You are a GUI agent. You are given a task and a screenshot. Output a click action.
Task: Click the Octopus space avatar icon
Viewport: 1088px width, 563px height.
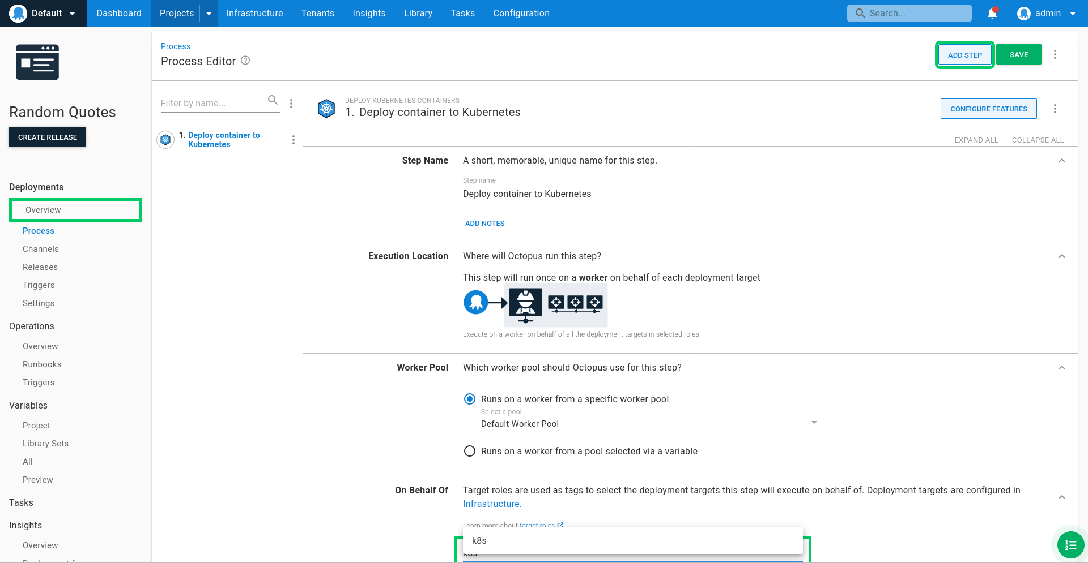coord(18,13)
